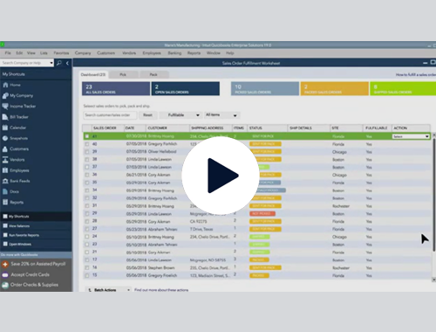Screen dimensions: 436x332
Task: Open the All items filter dropdown
Action: pos(221,115)
